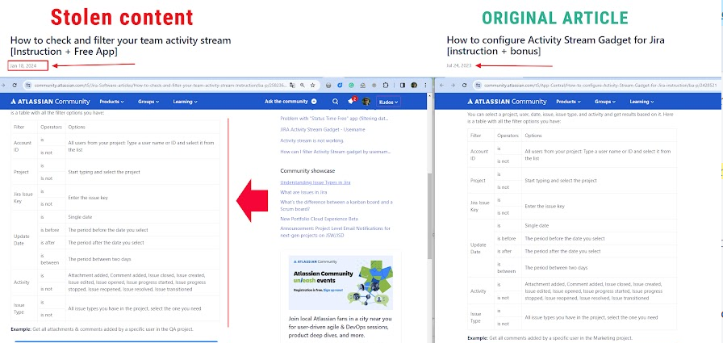The image size is (723, 343).
Task: Open 'How can I filter Activity Stream gadget' link
Action: tap(335, 151)
